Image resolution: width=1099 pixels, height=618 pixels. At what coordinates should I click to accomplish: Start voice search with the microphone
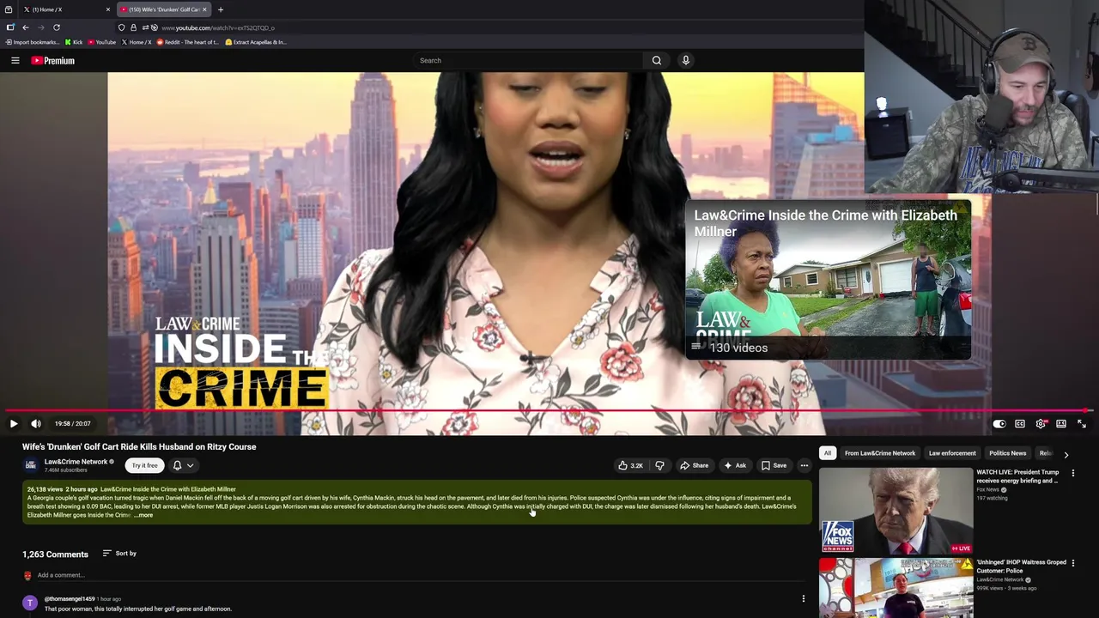tap(685, 60)
